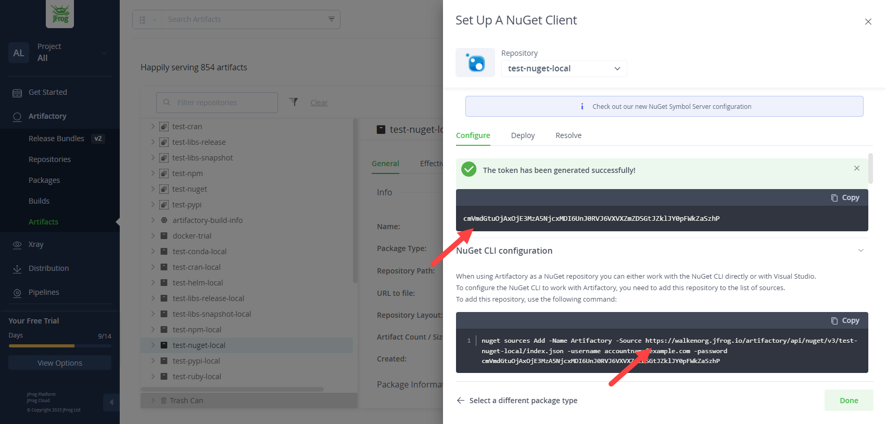The image size is (886, 424).
Task: Click the docker-trial repository icon
Action: 164,236
